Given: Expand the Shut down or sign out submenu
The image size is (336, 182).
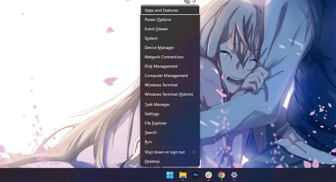Looking at the screenshot, I should tap(164, 152).
